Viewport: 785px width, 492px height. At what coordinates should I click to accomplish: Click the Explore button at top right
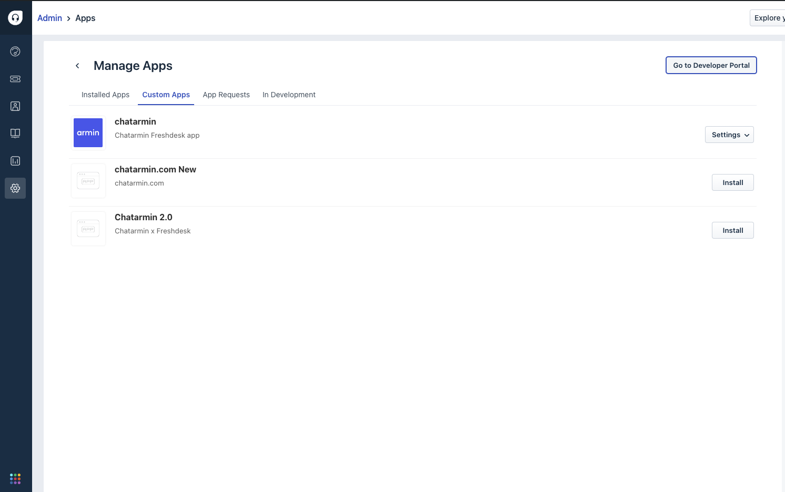[768, 18]
